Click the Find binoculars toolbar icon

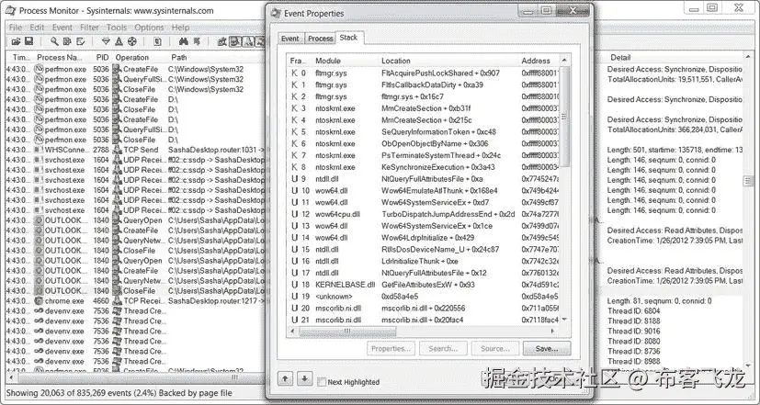[183, 41]
